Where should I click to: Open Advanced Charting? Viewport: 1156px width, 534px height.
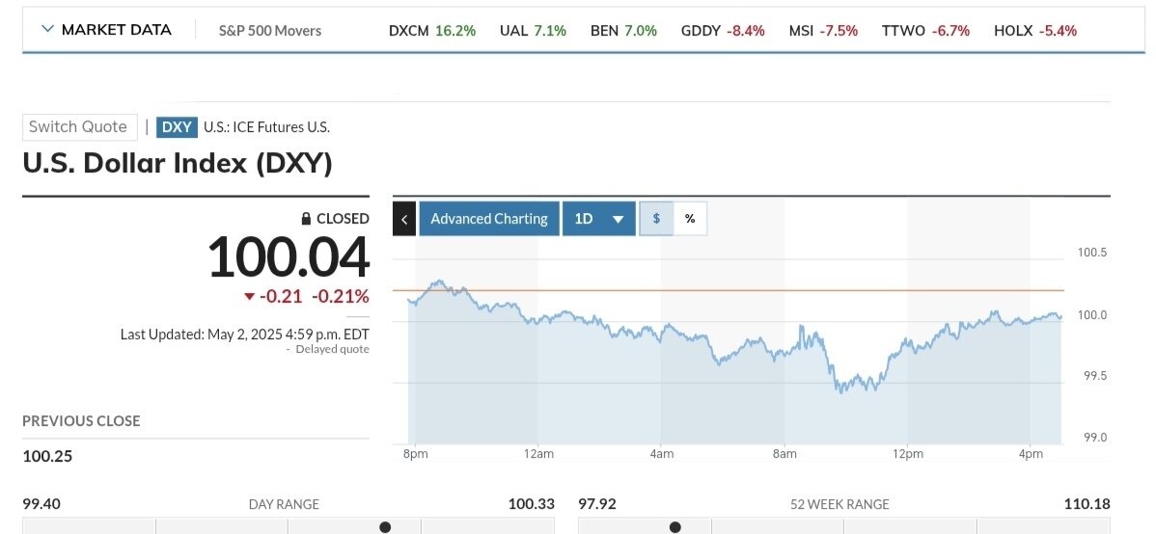point(489,219)
